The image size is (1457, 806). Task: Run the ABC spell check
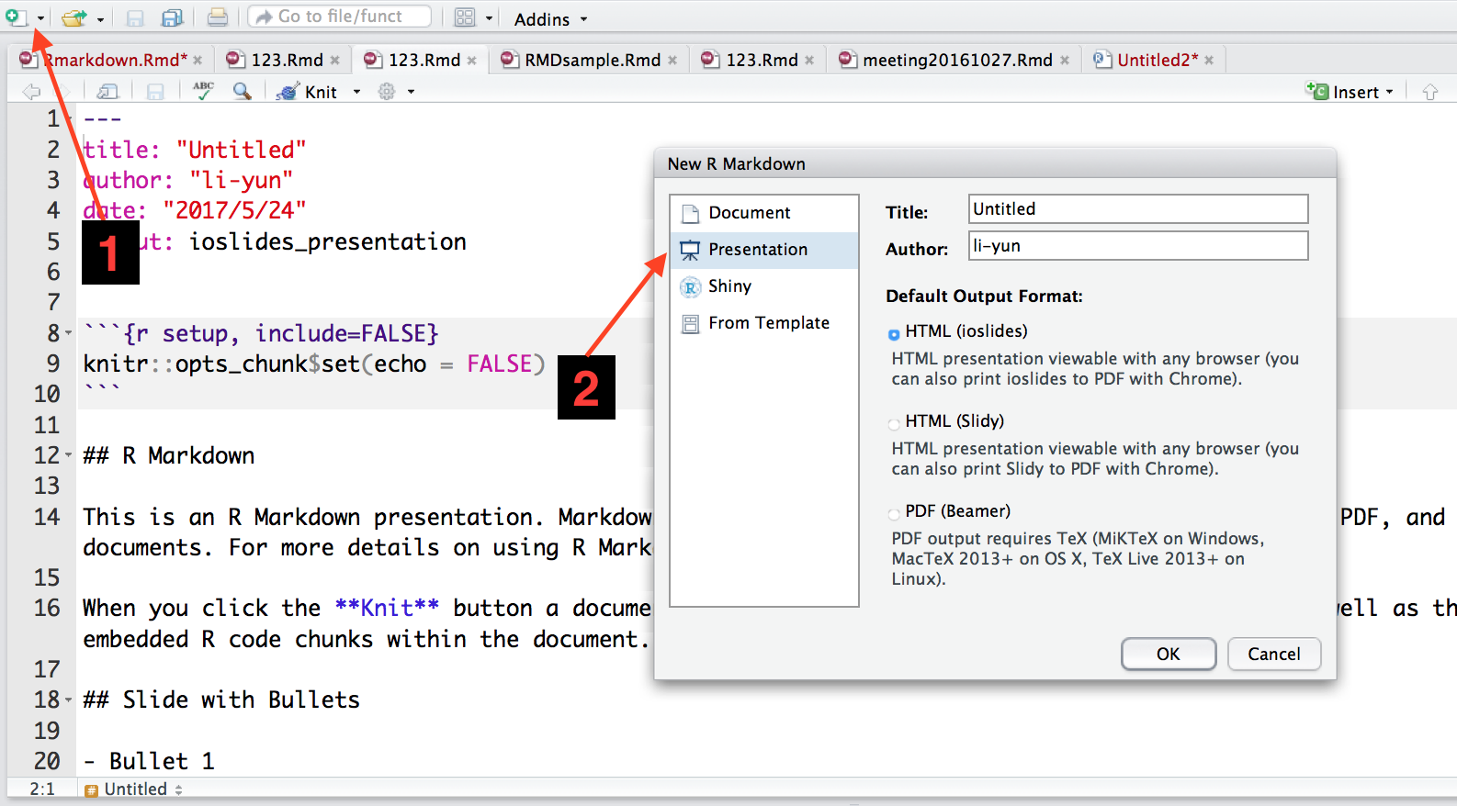[203, 90]
